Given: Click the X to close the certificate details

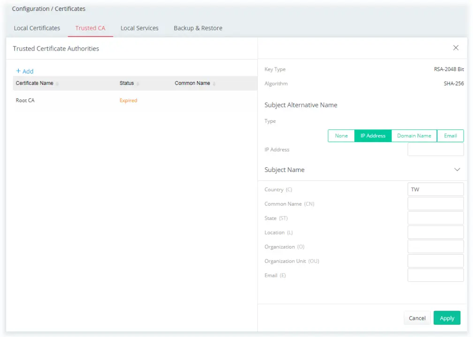Looking at the screenshot, I should pyautogui.click(x=455, y=47).
